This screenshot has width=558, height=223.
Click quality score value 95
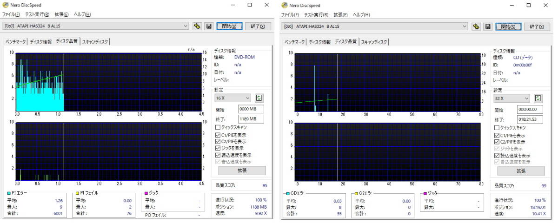click(x=265, y=185)
